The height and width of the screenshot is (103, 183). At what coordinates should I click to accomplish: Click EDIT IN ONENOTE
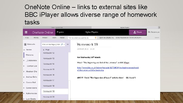point(106,38)
